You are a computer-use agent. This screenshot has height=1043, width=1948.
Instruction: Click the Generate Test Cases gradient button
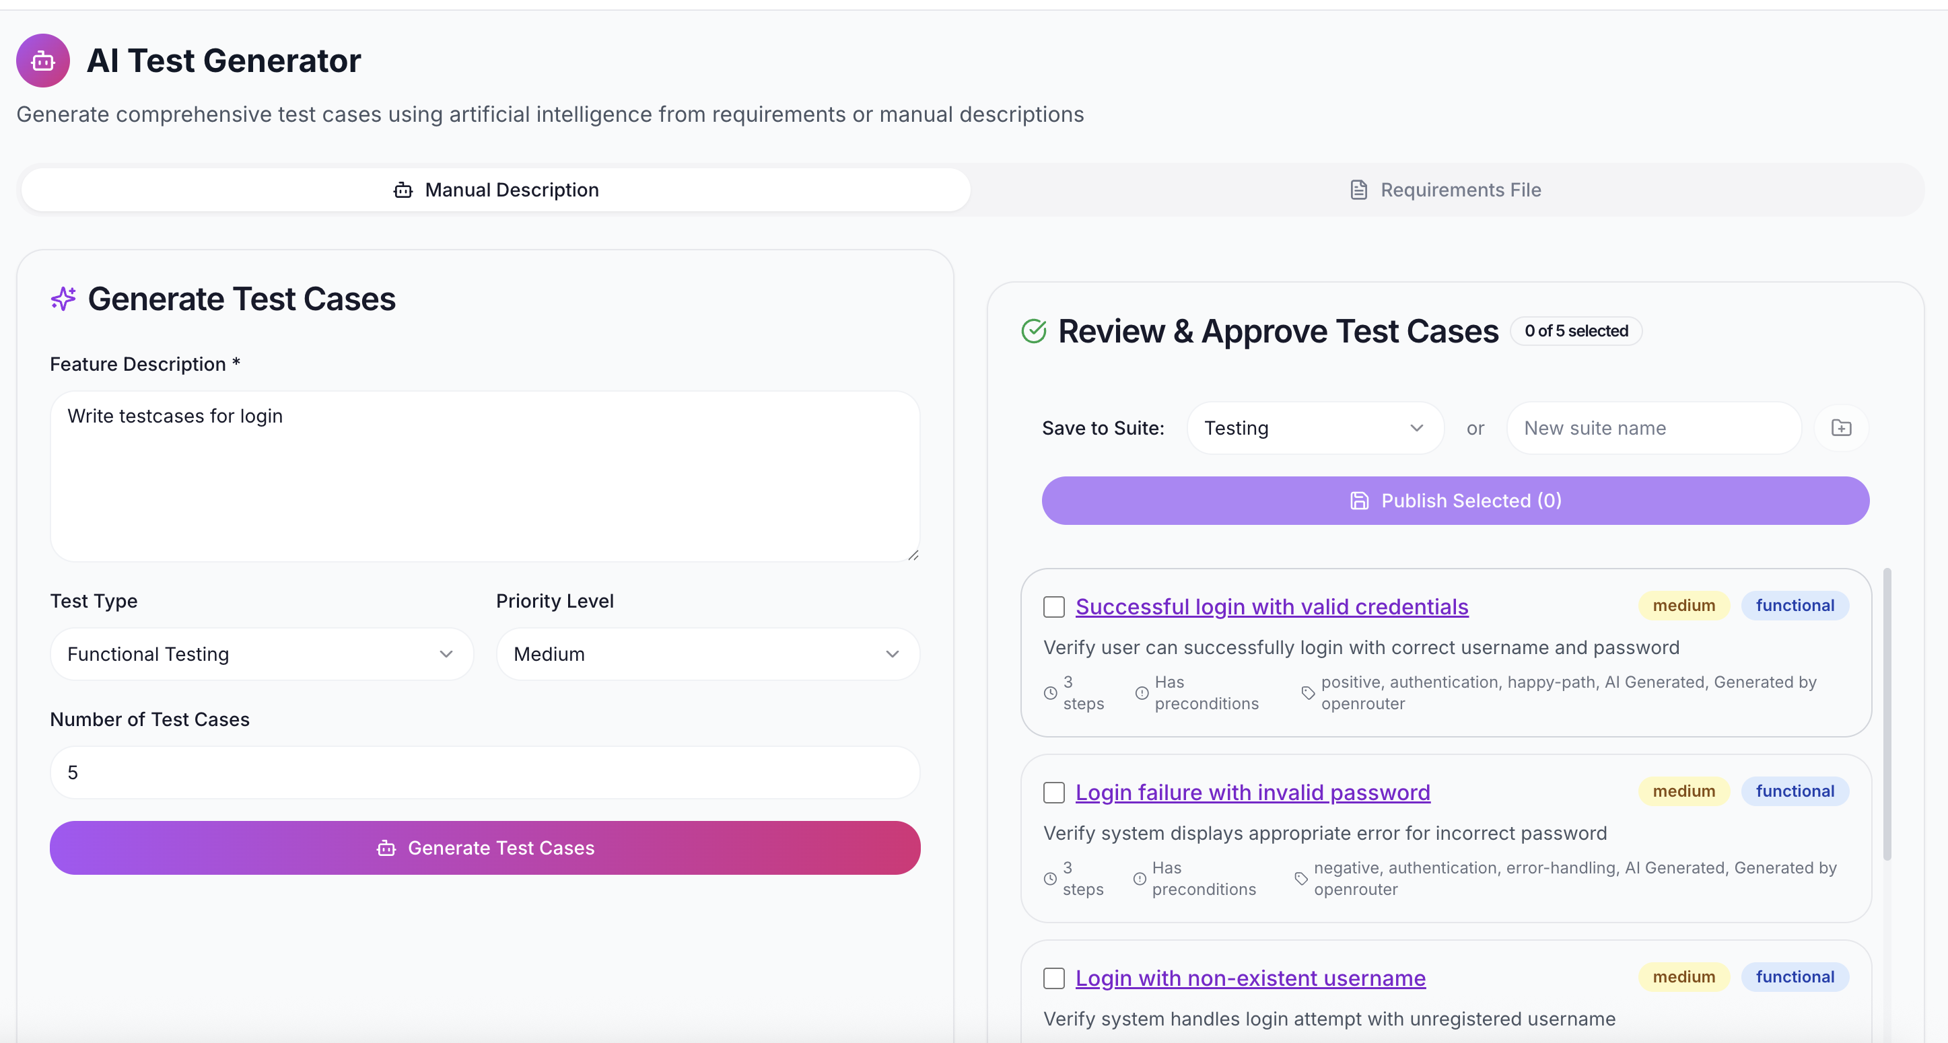tap(485, 848)
